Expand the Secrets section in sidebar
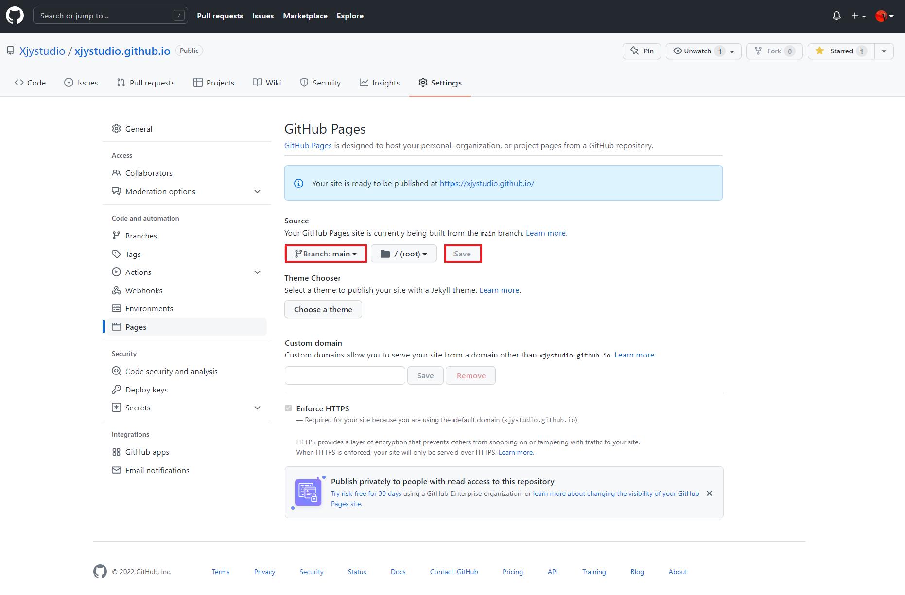The image size is (905, 595). (x=257, y=408)
